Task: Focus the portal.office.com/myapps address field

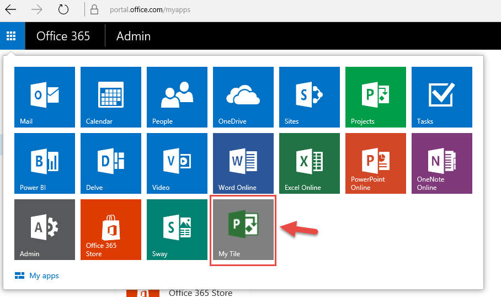Action: click(150, 9)
